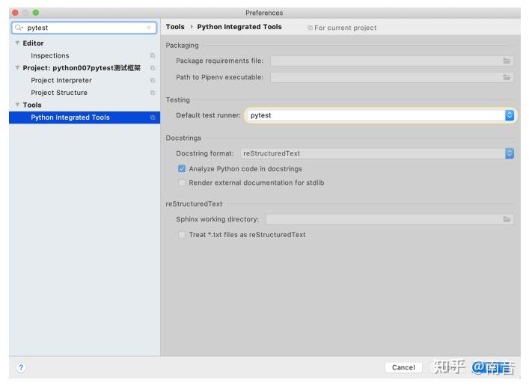Collapse the Editor tree section

(17, 43)
